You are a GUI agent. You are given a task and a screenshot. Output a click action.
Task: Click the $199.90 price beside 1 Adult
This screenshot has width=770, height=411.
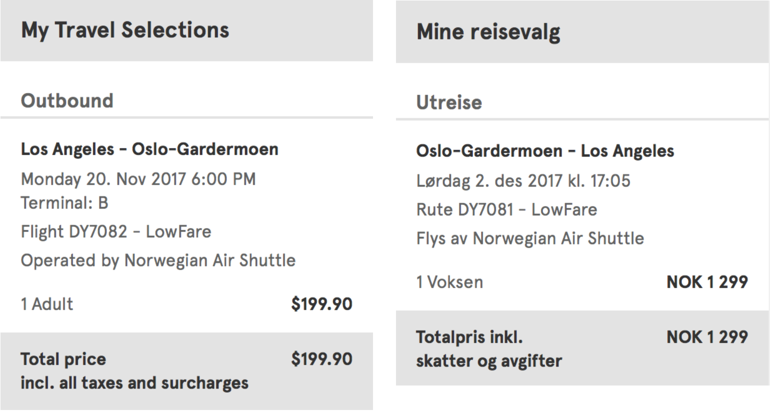(x=322, y=304)
